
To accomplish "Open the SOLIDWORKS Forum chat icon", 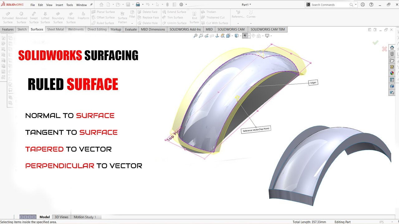I will pos(392,93).
